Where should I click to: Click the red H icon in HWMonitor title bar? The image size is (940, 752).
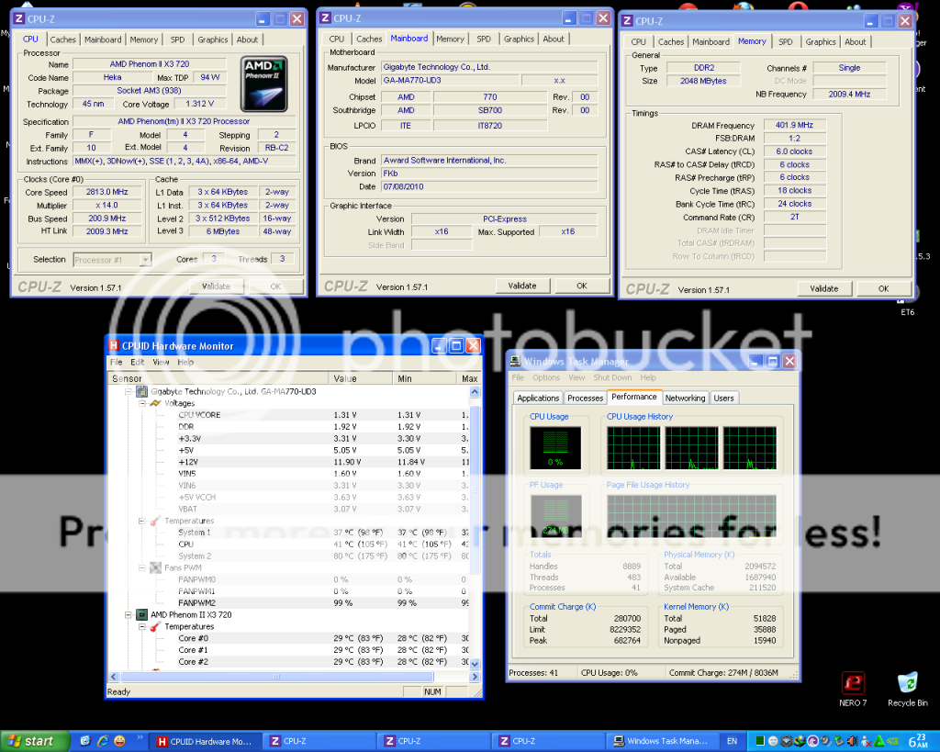tap(114, 346)
